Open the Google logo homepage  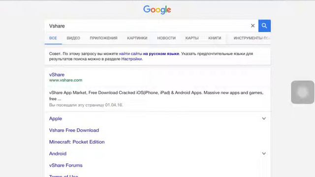point(157,10)
